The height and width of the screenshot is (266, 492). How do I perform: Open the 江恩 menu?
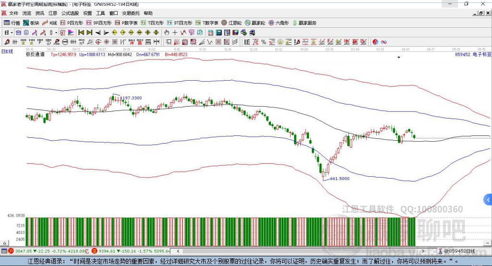tap(53, 13)
